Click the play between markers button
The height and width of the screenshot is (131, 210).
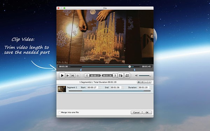[72, 76]
